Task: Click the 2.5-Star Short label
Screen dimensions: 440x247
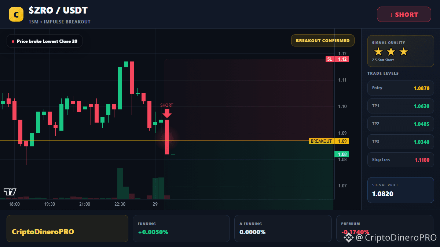Action: (383, 60)
